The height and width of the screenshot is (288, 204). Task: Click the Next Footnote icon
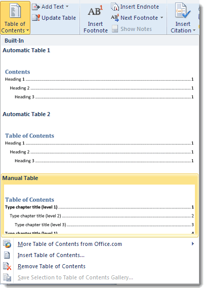[115, 18]
